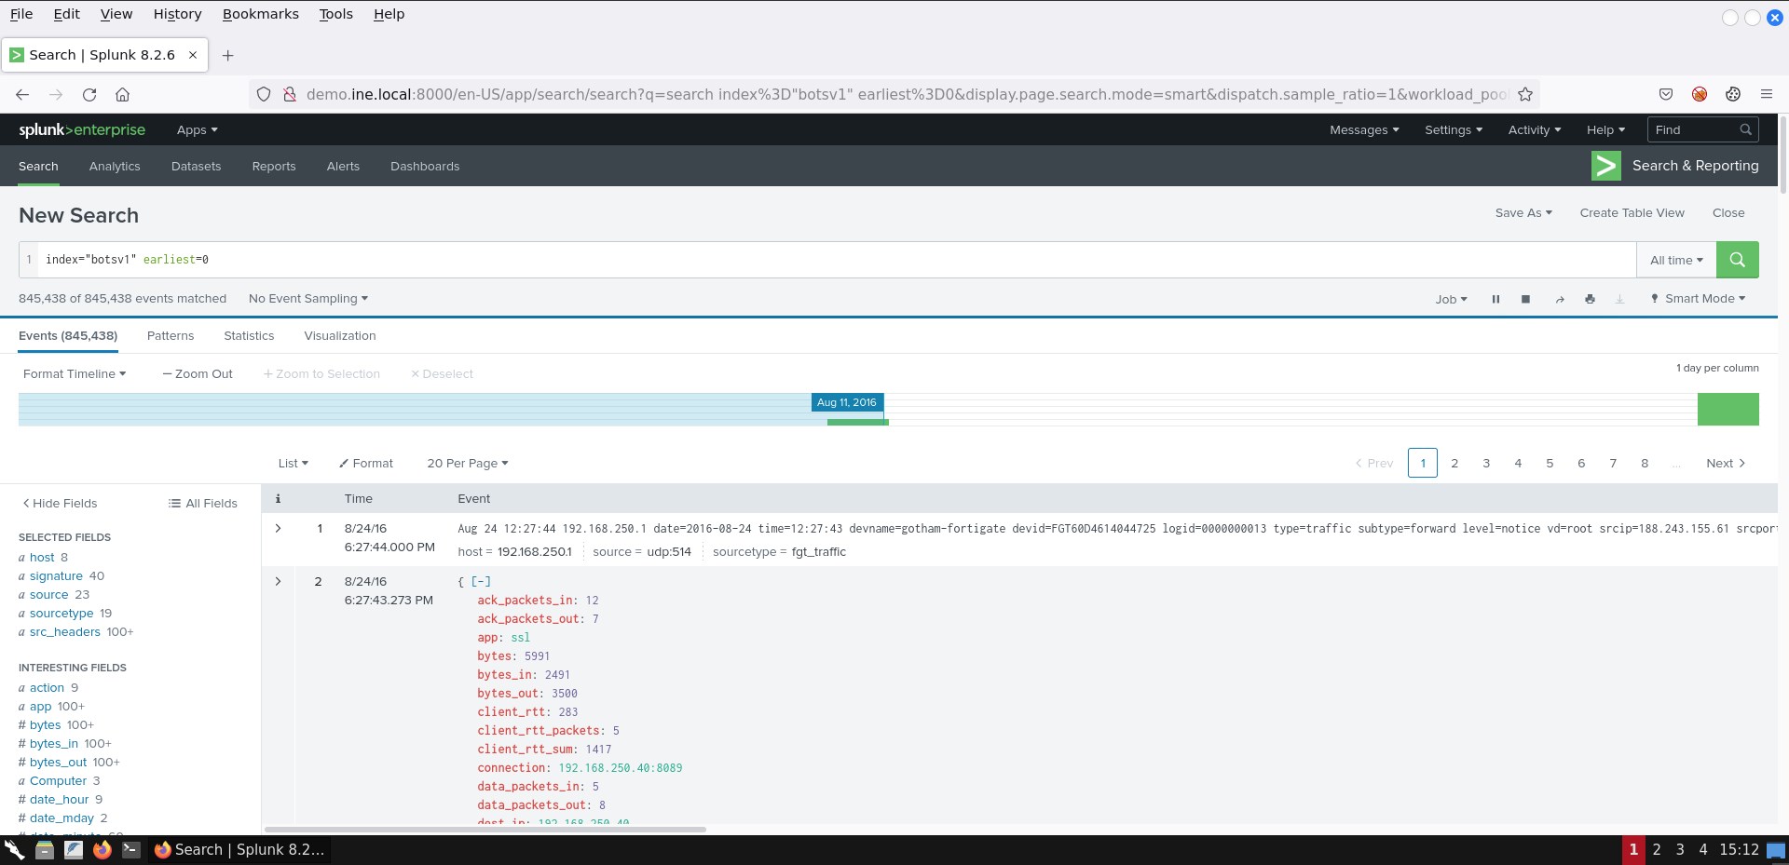
Task: Expand event row 2 details
Action: (x=278, y=581)
